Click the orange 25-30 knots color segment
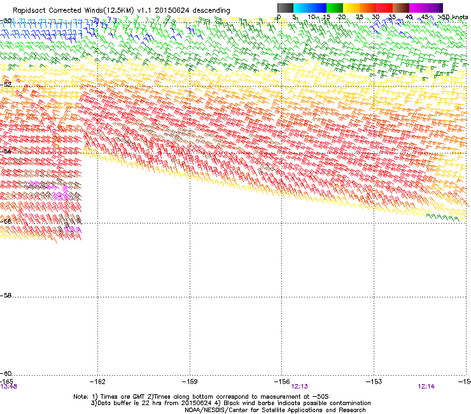Viewport: 471px width, 414px height. [x=368, y=8]
